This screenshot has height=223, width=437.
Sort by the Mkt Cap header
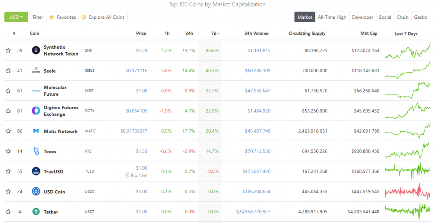[369, 33]
